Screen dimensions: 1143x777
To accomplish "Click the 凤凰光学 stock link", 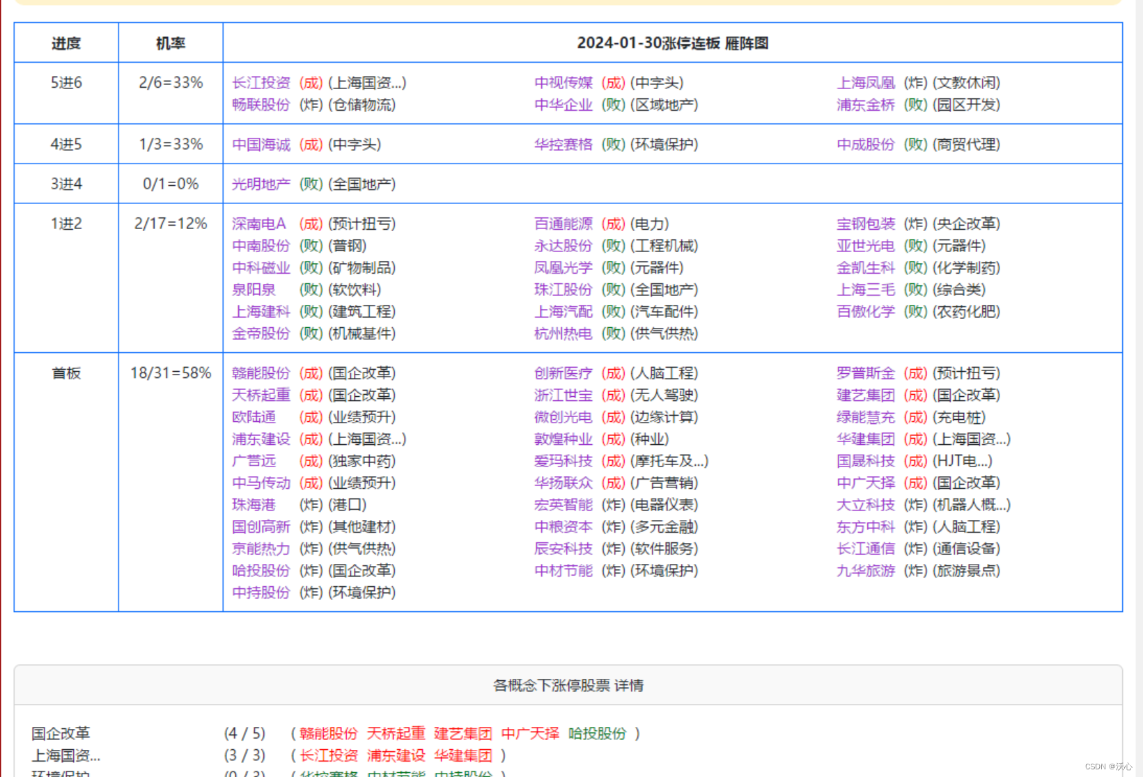I will pos(563,268).
